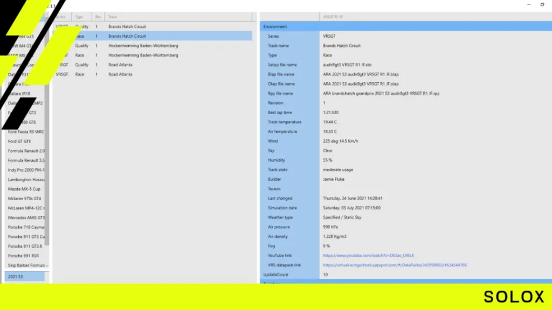Click the builder name Jamie Fluke

333,179
